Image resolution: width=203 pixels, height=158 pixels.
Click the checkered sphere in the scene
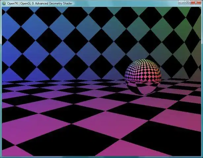point(143,77)
